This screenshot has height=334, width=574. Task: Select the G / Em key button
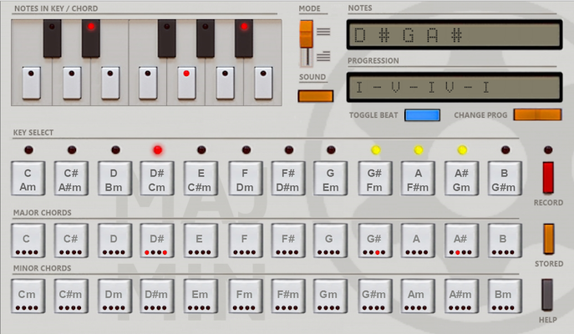point(331,179)
